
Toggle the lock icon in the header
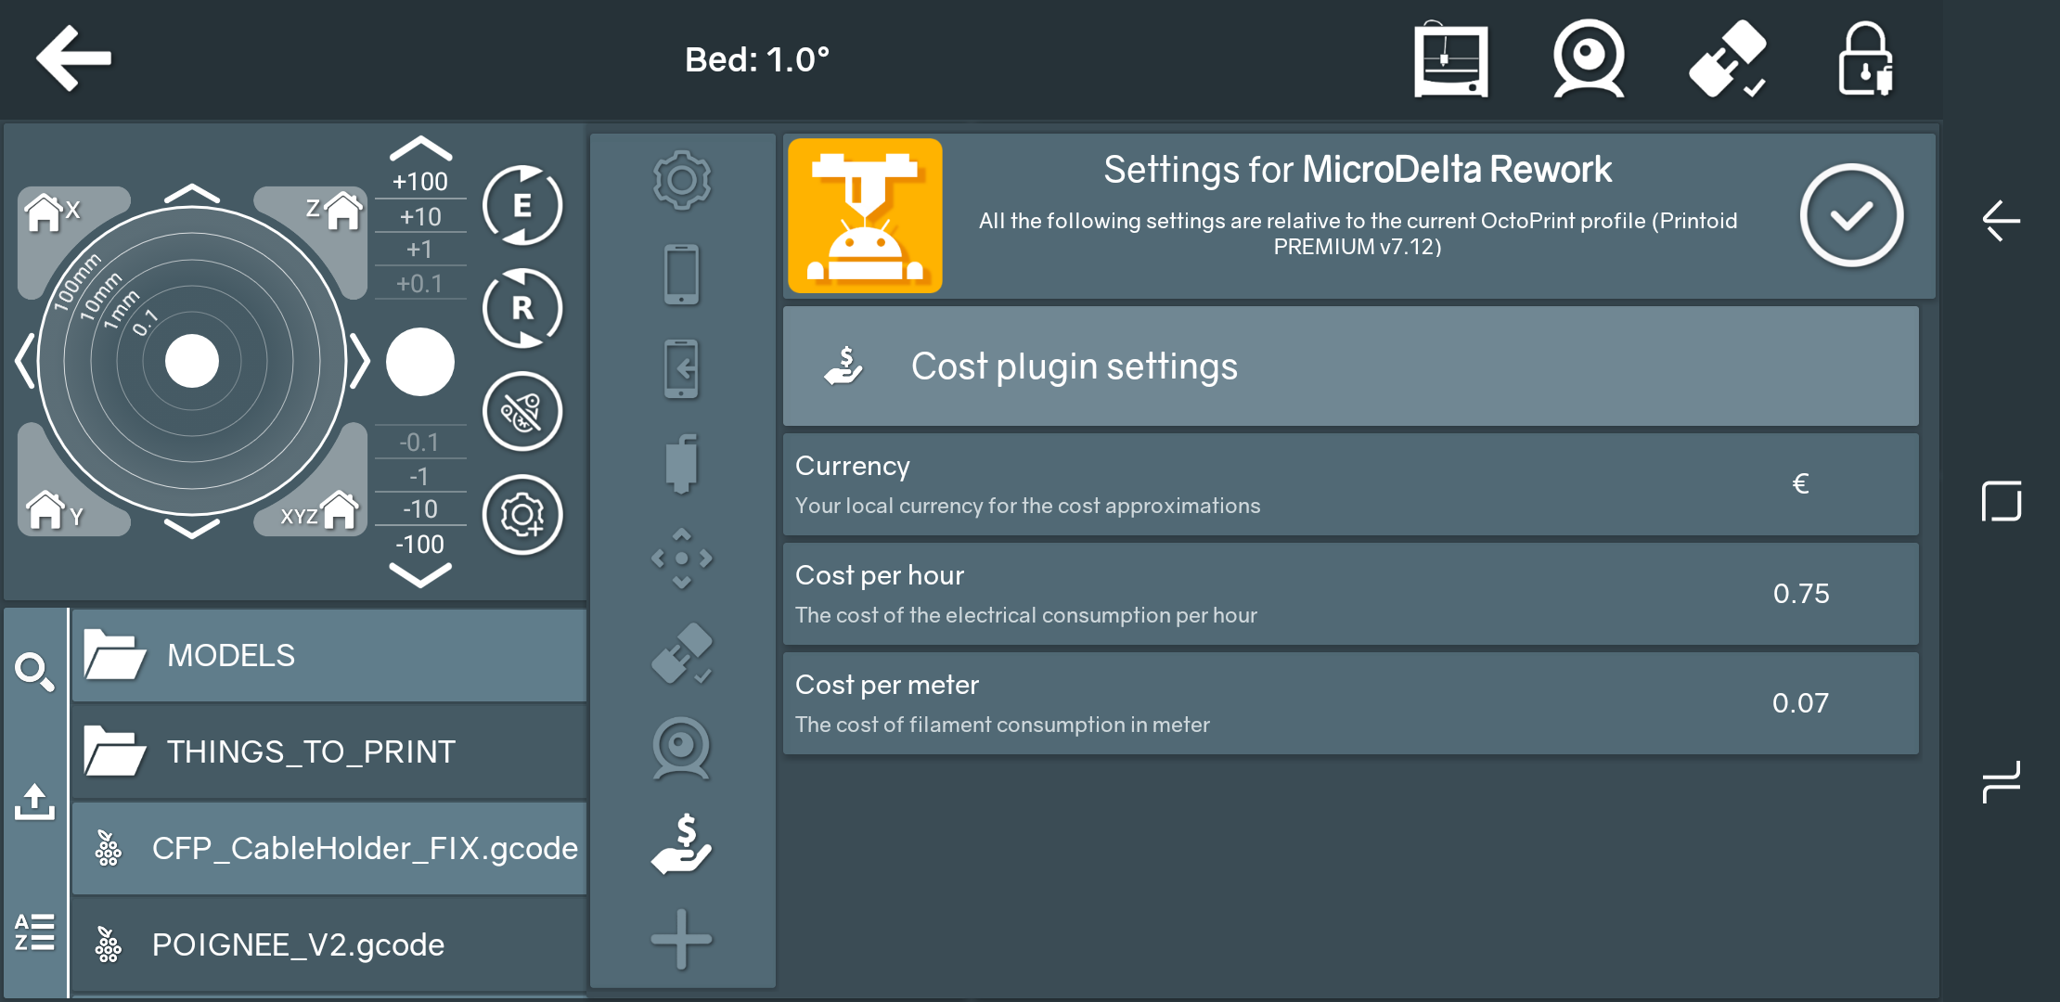[1865, 60]
